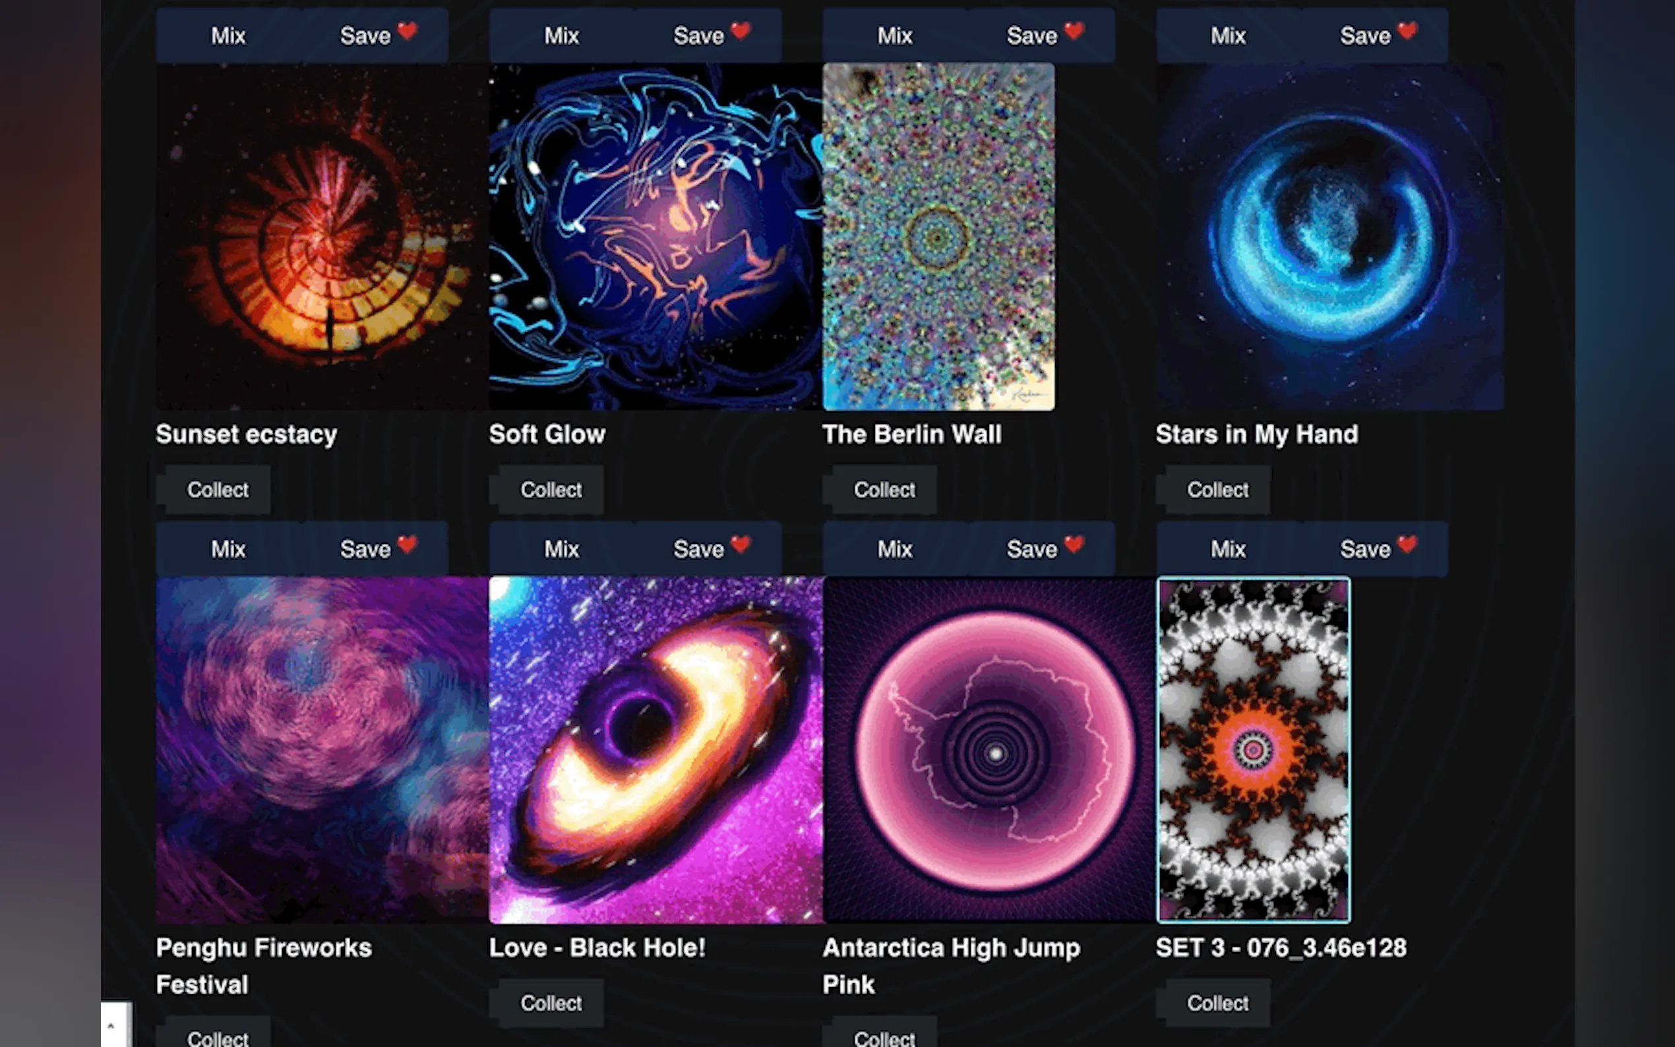Click the heart icon above Soft Glow
The height and width of the screenshot is (1047, 1675).
click(x=740, y=31)
